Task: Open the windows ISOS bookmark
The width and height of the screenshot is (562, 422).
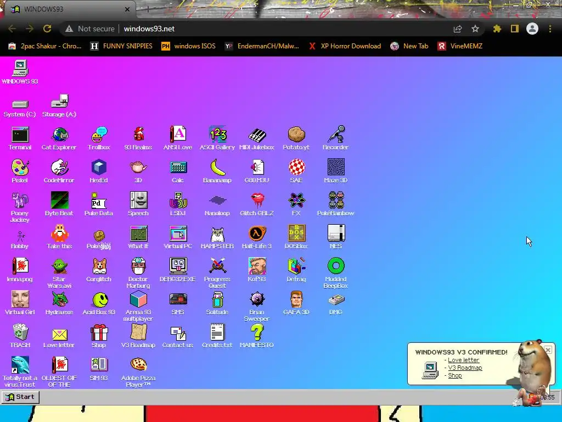Action: [x=189, y=46]
